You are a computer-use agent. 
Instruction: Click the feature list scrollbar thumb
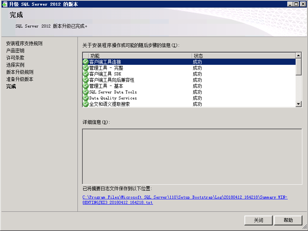point(298,67)
